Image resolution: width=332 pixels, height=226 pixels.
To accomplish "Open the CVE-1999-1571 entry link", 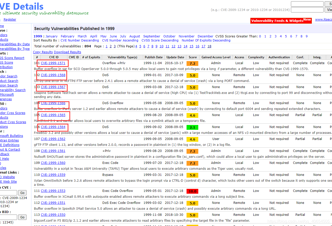I will tap(53, 63).
